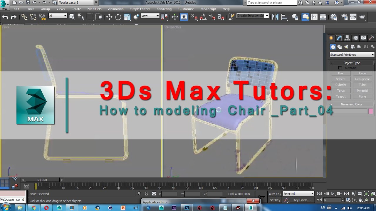The width and height of the screenshot is (376, 211).
Task: Open the Material Editor icon
Action: point(334,17)
